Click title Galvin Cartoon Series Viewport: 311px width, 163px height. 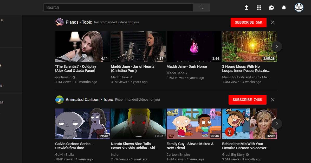[74, 146]
